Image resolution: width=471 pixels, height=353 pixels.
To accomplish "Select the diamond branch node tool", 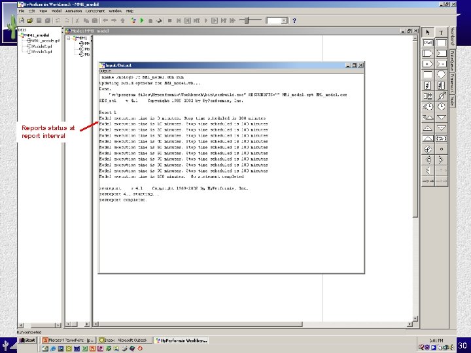I will click(428, 149).
